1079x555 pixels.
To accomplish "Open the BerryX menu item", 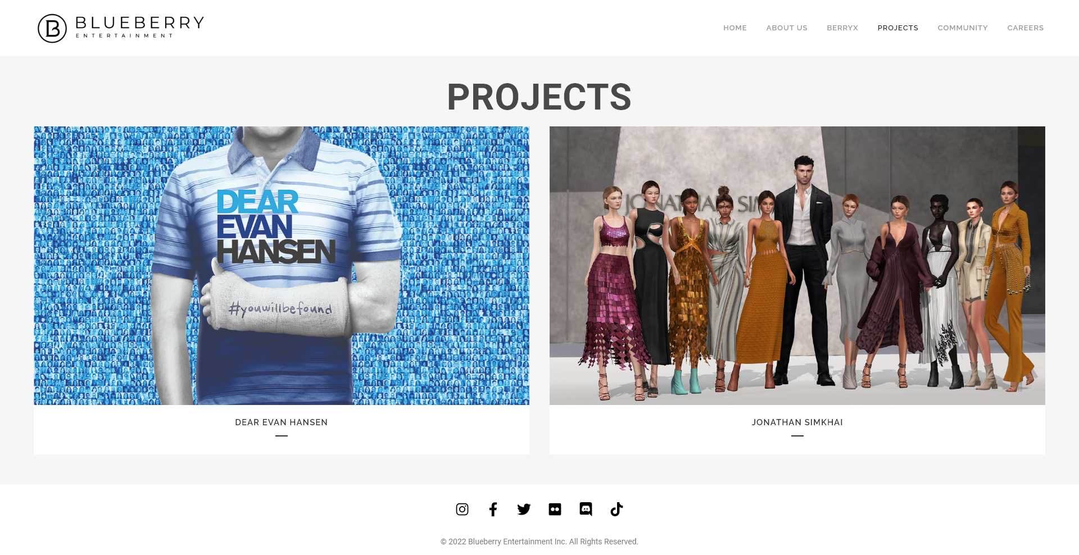I will tap(842, 28).
